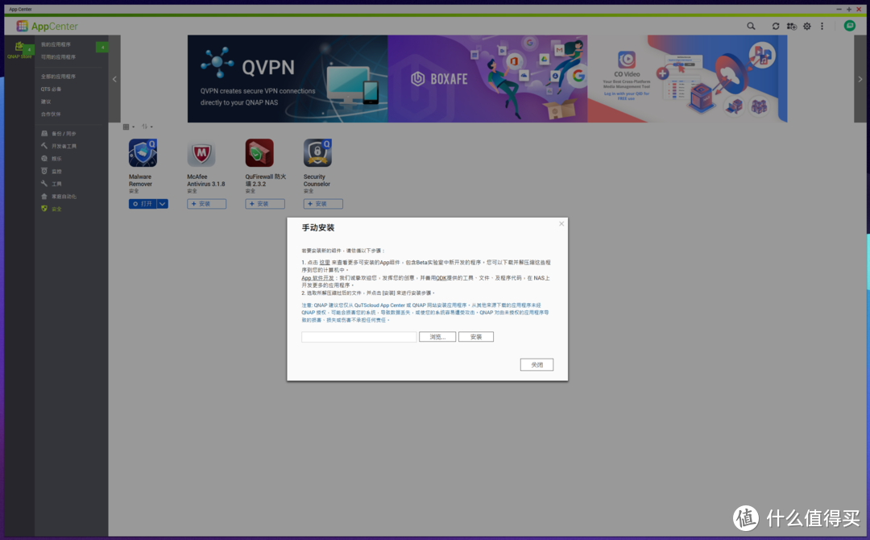This screenshot has height=540, width=870.
Task: Click 安装 button under McAfee Antivirus
Action: 206,204
